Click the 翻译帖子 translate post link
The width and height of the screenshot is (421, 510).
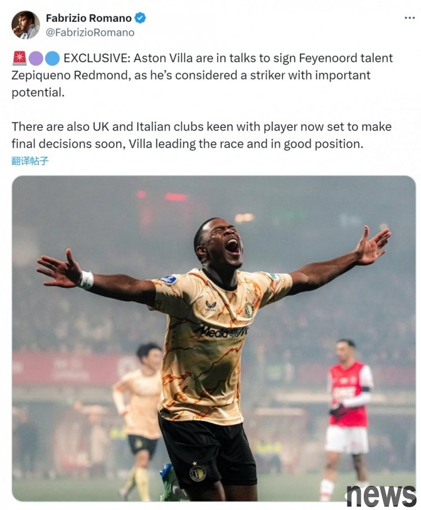point(30,160)
